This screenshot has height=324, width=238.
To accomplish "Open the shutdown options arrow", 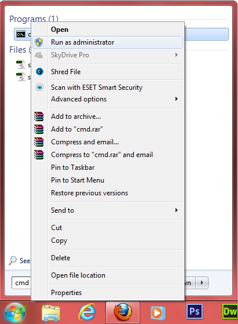I will 202,283.
